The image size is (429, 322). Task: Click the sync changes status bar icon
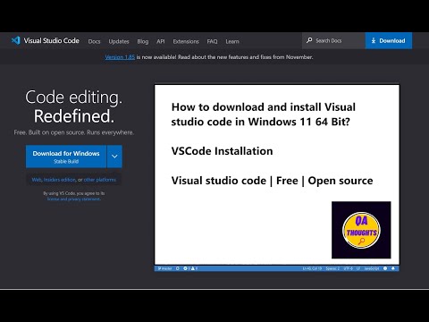[x=178, y=268]
